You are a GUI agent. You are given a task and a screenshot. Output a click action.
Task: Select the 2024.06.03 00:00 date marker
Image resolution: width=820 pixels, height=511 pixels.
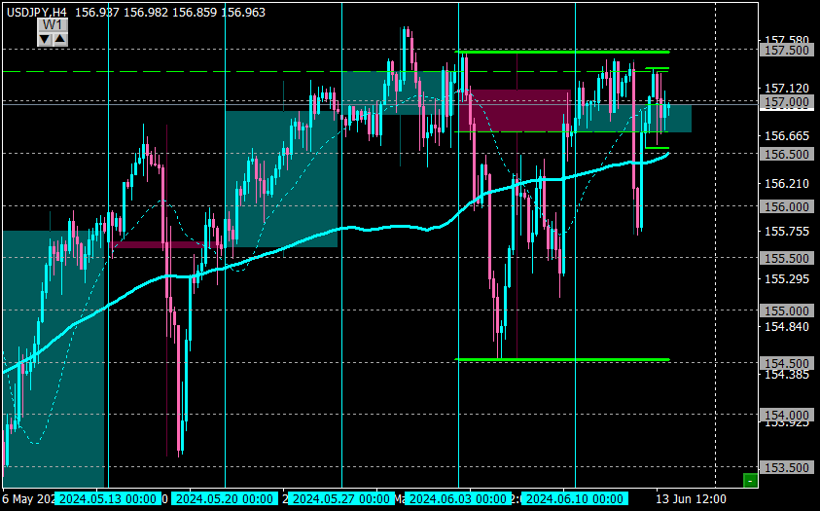[458, 499]
